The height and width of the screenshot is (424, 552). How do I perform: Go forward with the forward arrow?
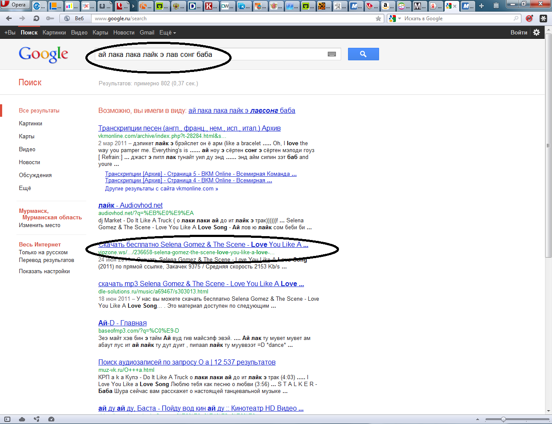coord(22,19)
